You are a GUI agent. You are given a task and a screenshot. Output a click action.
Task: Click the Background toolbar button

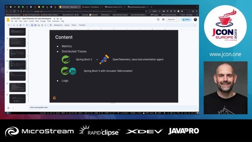[58, 25]
